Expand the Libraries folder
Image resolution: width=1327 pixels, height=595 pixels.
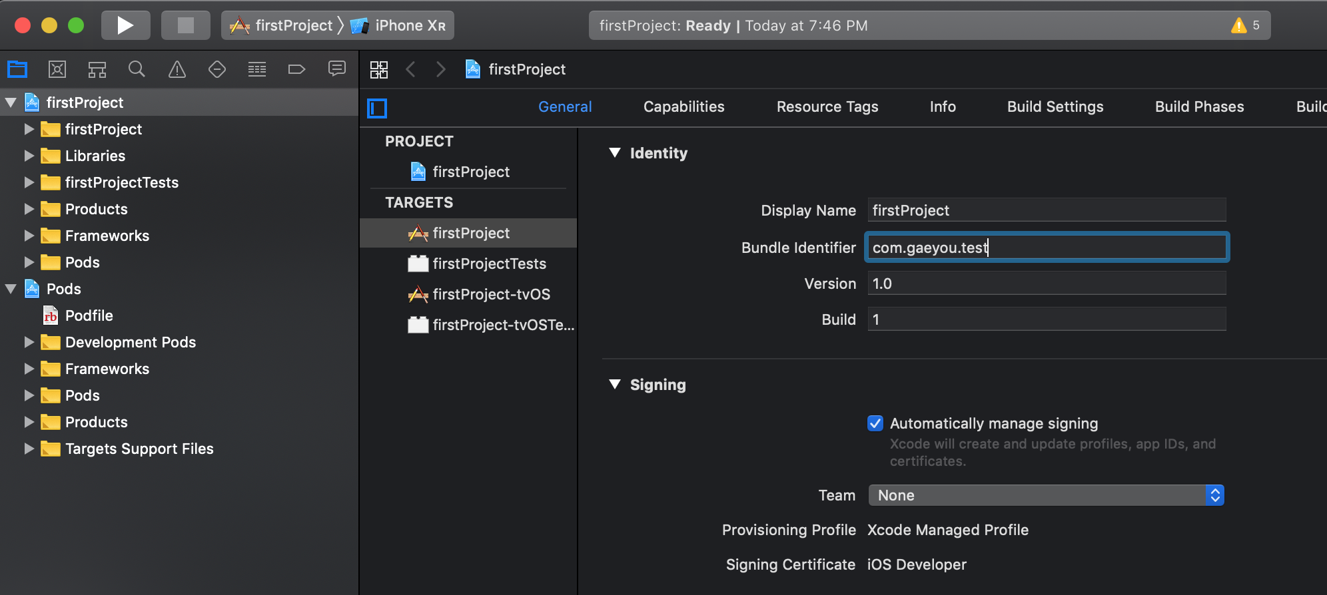pos(29,156)
